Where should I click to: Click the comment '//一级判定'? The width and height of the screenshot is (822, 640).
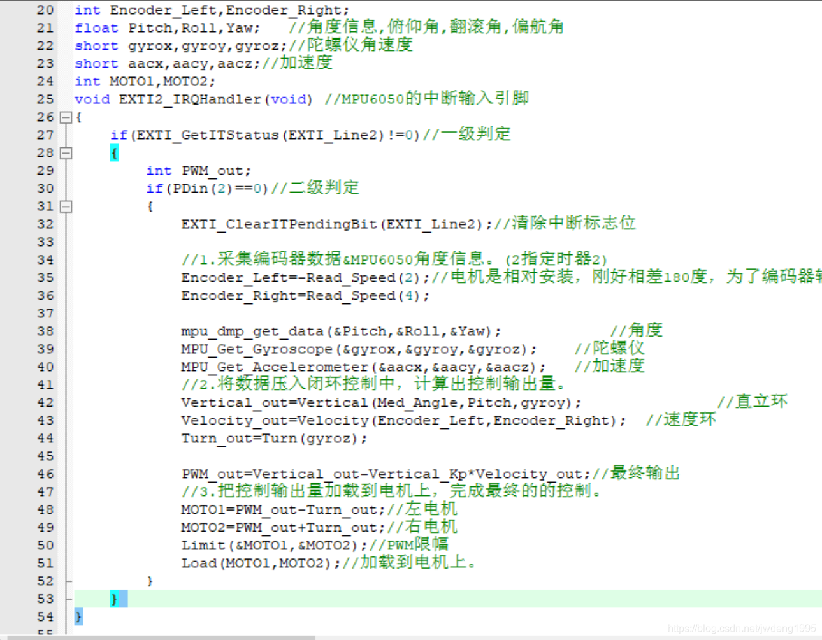pyautogui.click(x=466, y=134)
